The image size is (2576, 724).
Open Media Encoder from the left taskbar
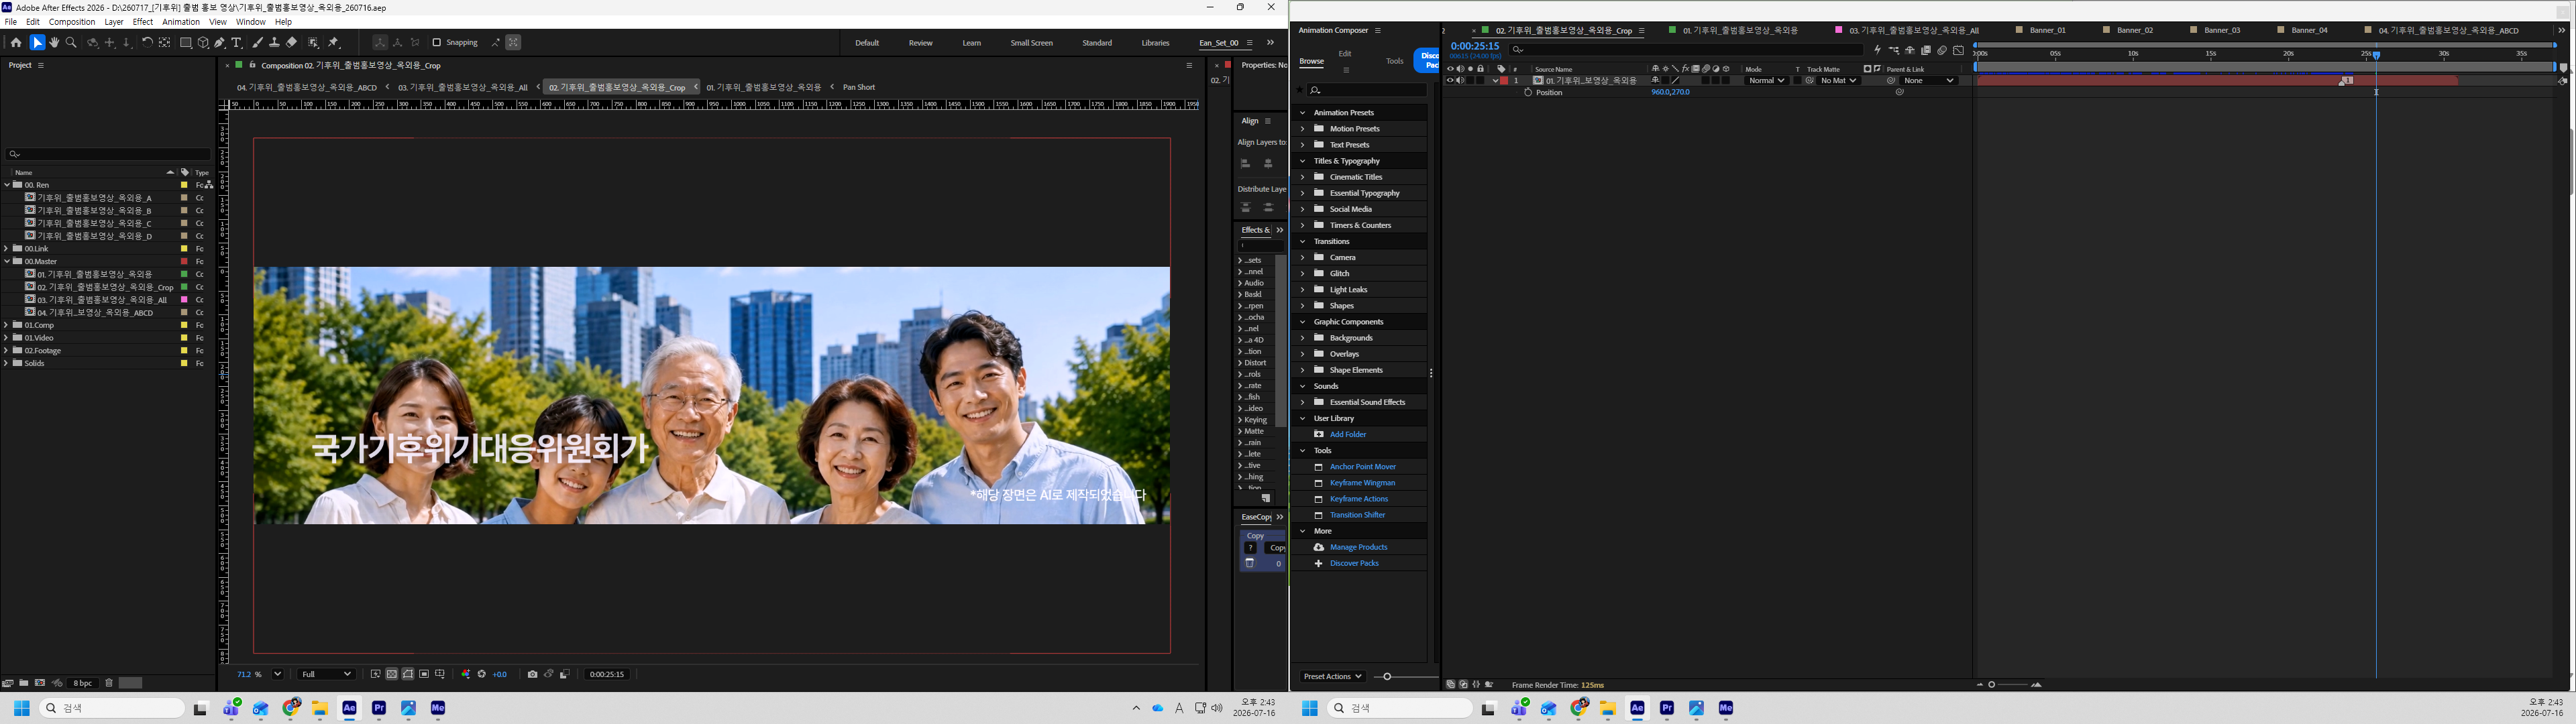tap(438, 708)
